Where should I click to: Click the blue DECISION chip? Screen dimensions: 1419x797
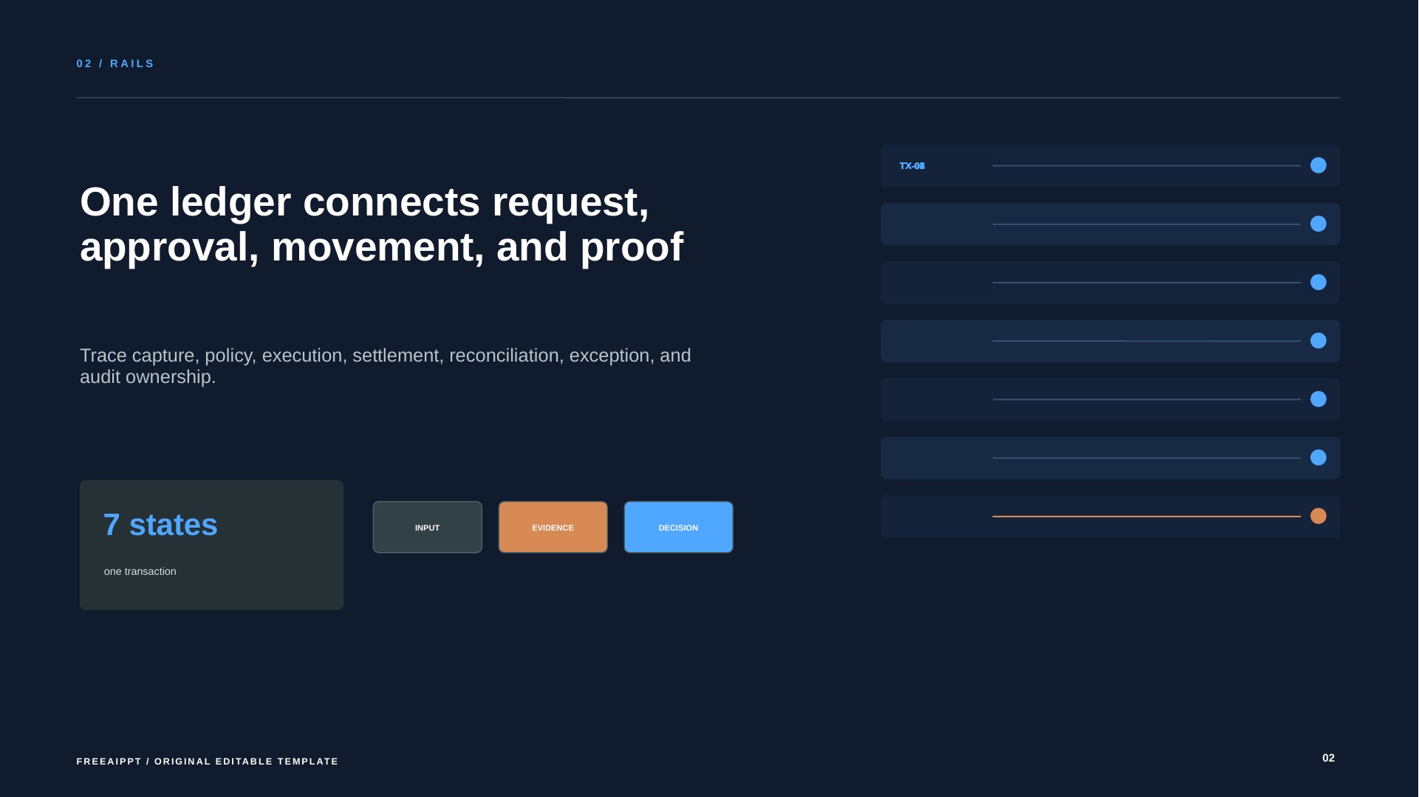click(678, 527)
